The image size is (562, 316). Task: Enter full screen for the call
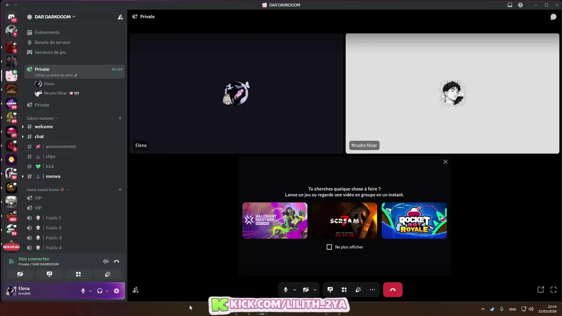point(553,290)
